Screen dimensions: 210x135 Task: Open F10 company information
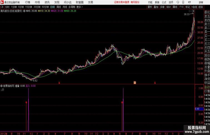coord(181,7)
